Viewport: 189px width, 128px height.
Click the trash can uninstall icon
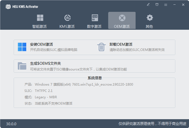[x=101, y=47]
